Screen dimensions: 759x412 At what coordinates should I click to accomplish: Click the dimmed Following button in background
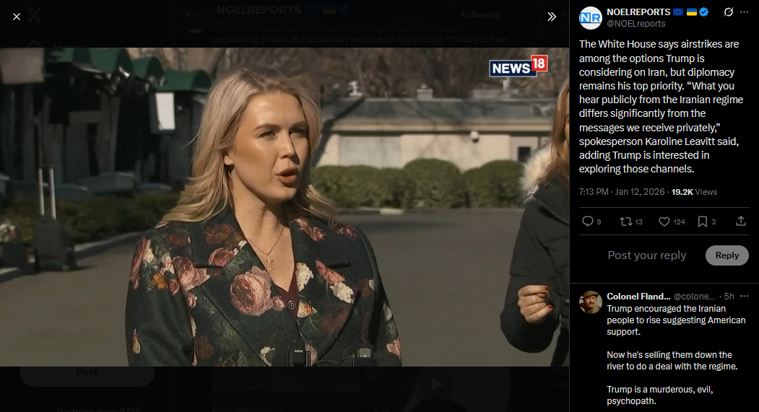coord(480,14)
